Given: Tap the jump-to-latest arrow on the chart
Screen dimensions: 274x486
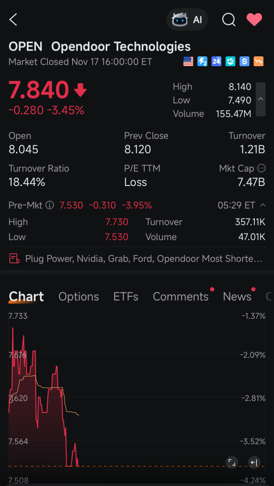Looking at the screenshot, I should 254,462.
